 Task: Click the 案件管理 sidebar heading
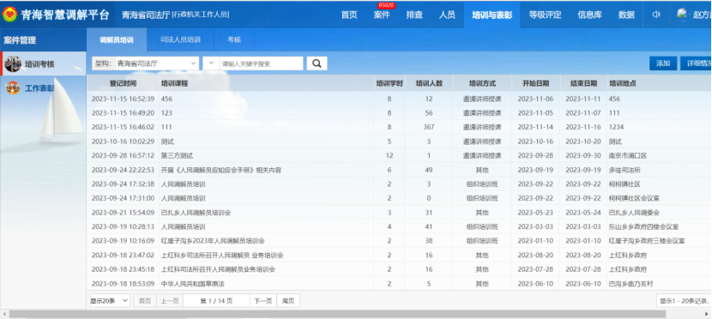tap(20, 40)
